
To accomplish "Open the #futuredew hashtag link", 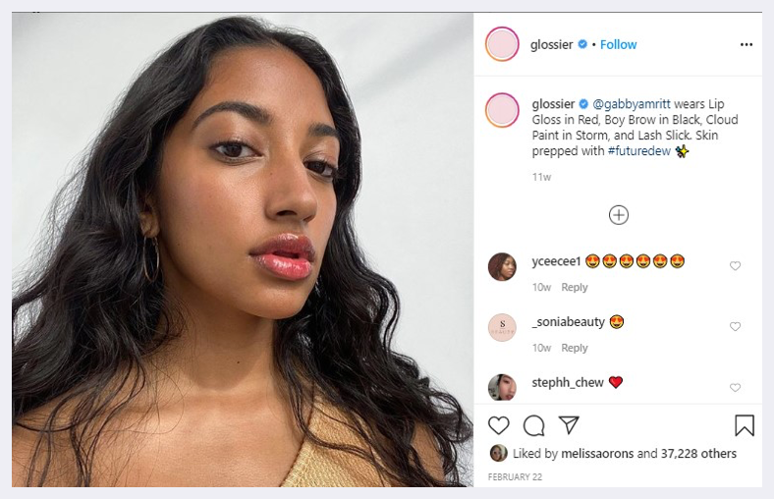I will point(638,151).
